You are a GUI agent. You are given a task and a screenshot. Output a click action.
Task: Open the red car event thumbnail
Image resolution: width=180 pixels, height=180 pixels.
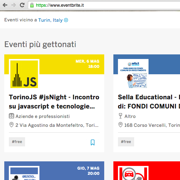tap(133, 173)
